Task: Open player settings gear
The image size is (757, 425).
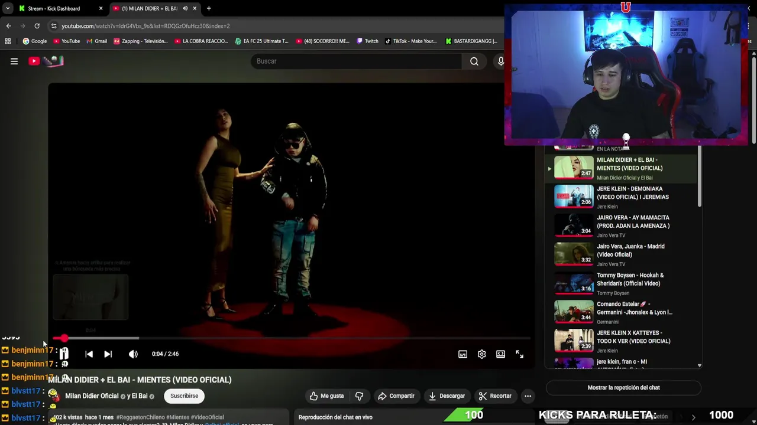Action: (x=481, y=354)
